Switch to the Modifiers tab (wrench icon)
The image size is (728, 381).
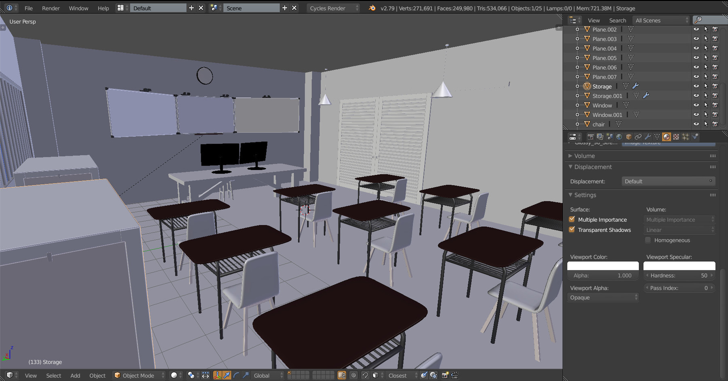[648, 137]
